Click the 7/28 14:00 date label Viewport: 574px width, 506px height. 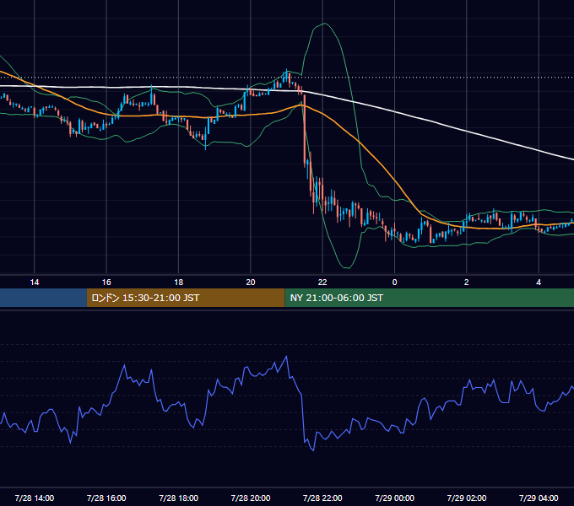[x=35, y=498]
